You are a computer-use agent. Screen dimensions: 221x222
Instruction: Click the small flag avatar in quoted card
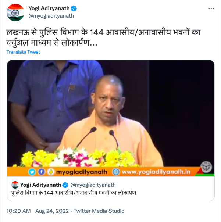(15, 185)
